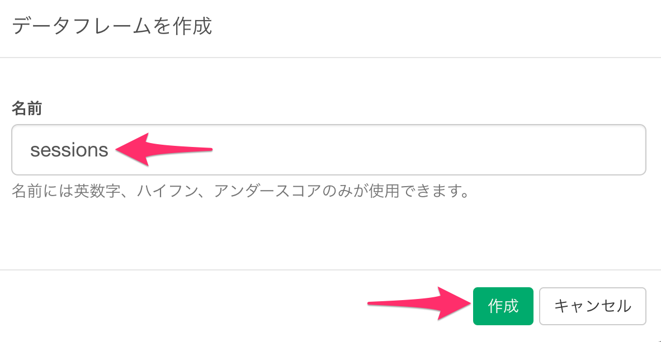The height and width of the screenshot is (342, 661).
Task: Click the white キャンセル button at bottom right
Action: pos(593,306)
